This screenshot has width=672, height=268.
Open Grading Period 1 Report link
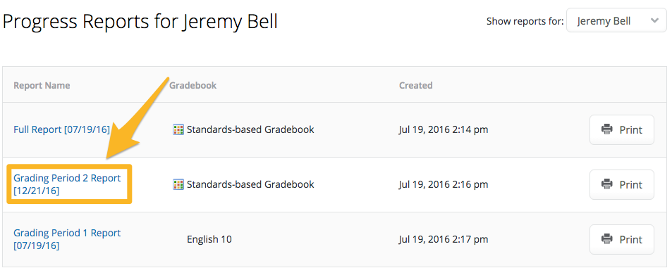pos(67,239)
